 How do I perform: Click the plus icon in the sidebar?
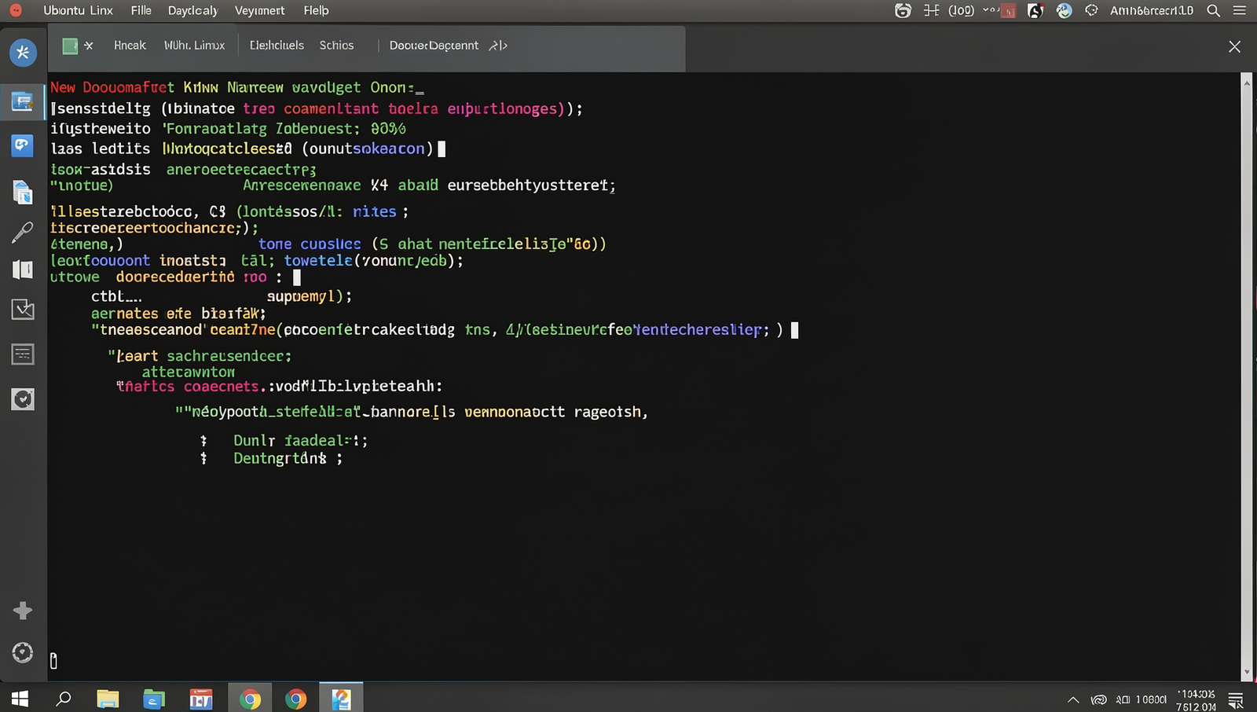(23, 611)
